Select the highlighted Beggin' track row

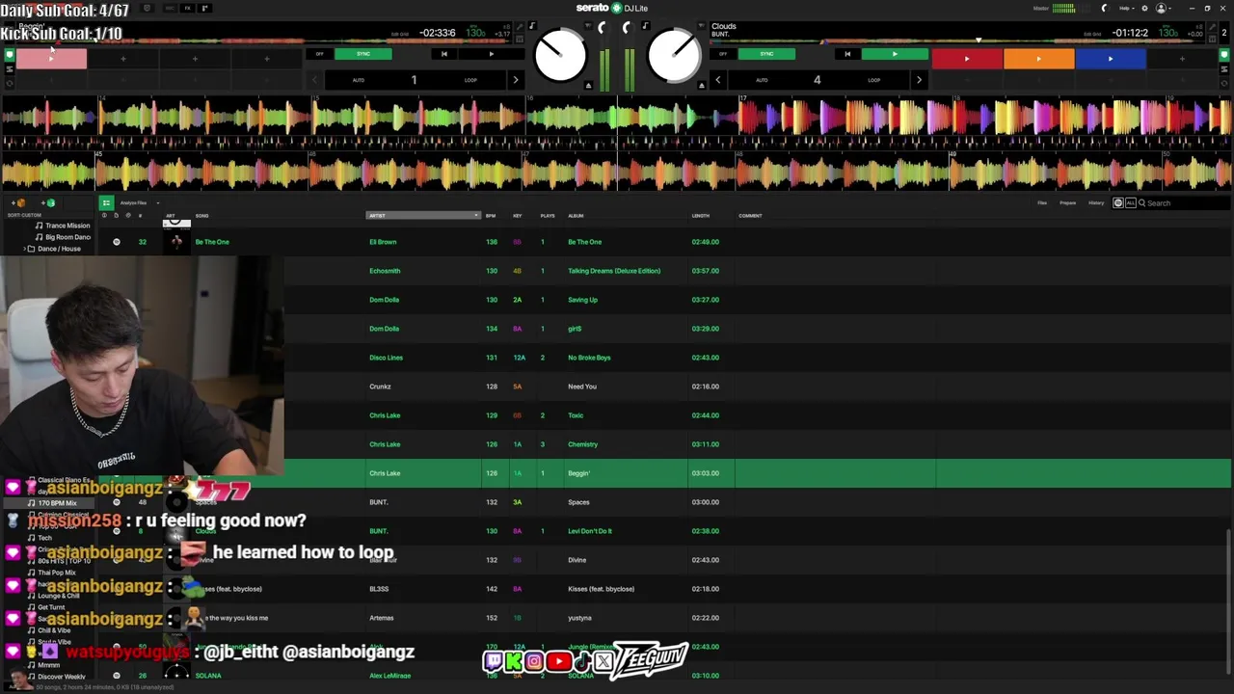pos(759,473)
